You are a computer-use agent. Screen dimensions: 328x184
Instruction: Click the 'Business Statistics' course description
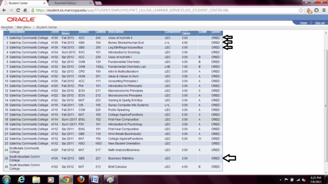pos(121,159)
